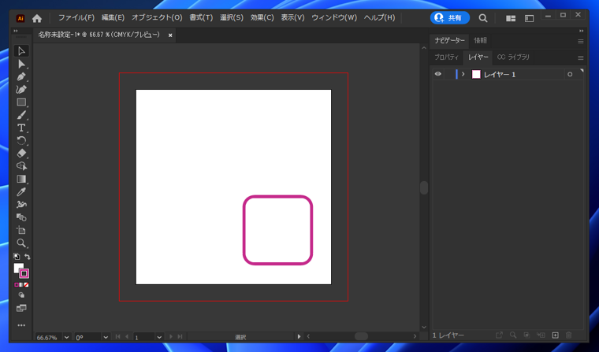Hide レイヤー 1 with eye icon
This screenshot has height=352, width=599.
[437, 74]
